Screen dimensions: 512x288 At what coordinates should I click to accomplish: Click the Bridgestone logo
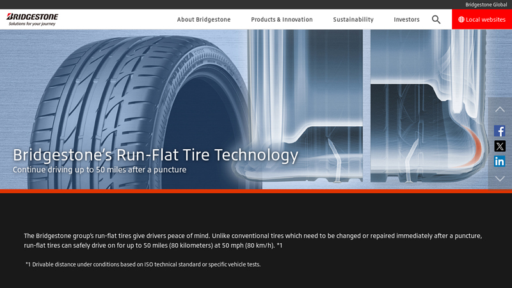click(33, 19)
